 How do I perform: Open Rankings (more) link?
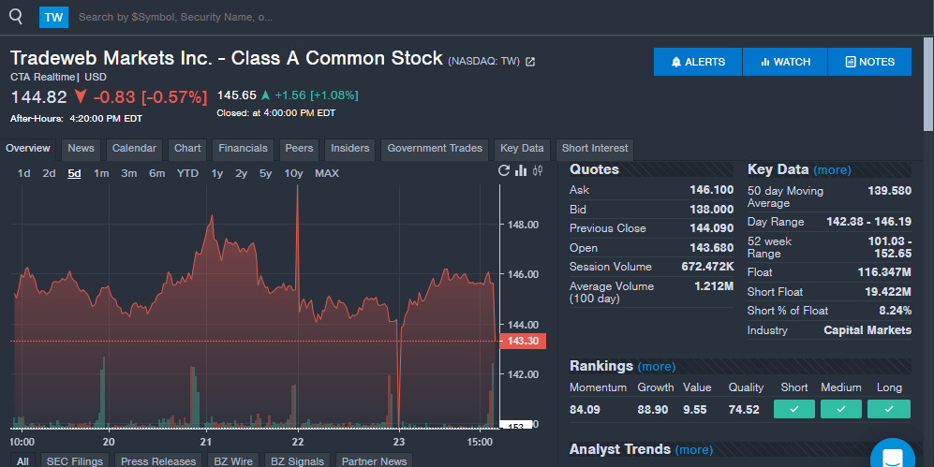(x=657, y=367)
